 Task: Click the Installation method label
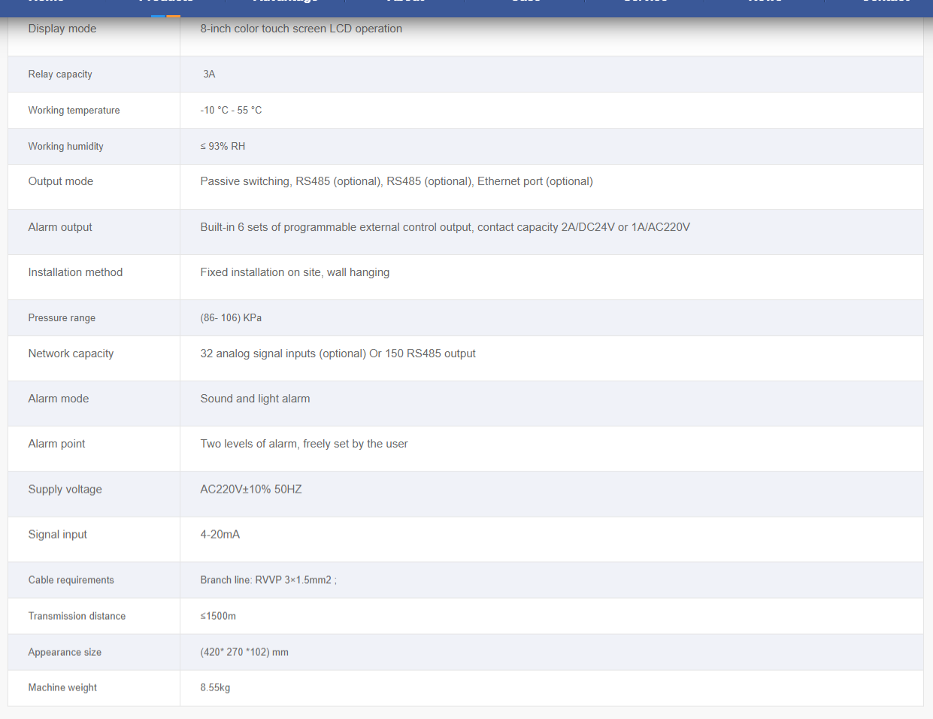pyautogui.click(x=75, y=272)
